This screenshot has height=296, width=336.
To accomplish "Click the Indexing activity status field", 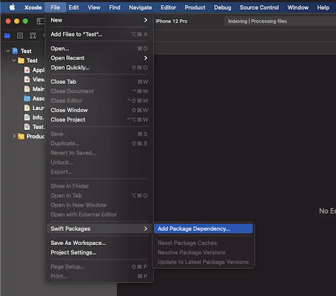I will tap(280, 21).
